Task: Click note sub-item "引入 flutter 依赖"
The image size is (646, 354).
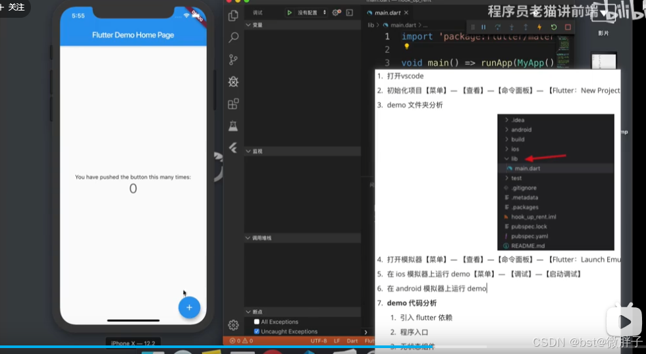Action: (x=426, y=318)
